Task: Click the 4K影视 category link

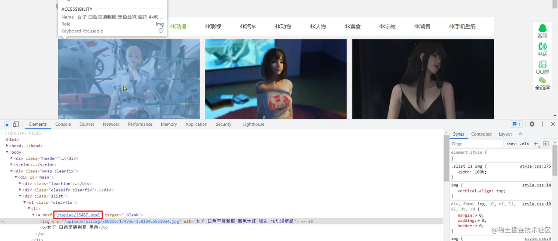Action: [x=213, y=27]
